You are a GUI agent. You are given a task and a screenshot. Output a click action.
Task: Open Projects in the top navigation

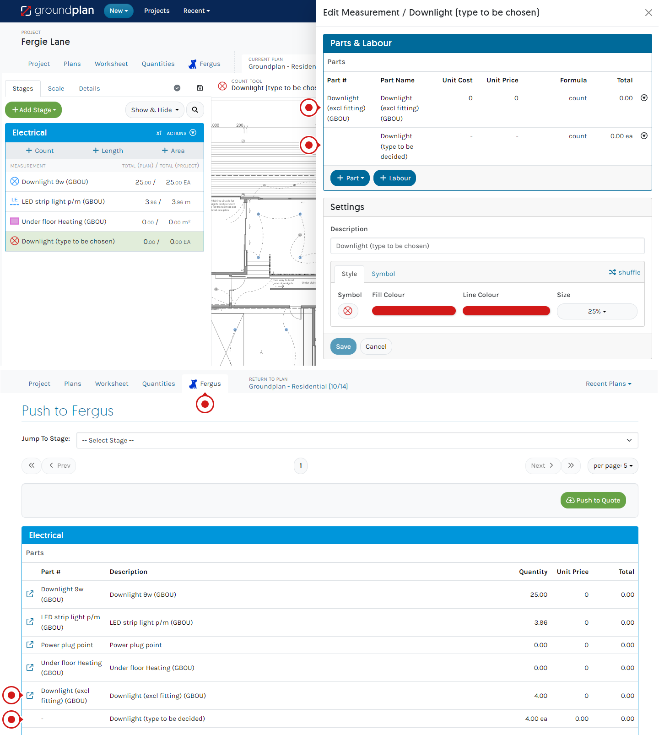[x=157, y=11]
